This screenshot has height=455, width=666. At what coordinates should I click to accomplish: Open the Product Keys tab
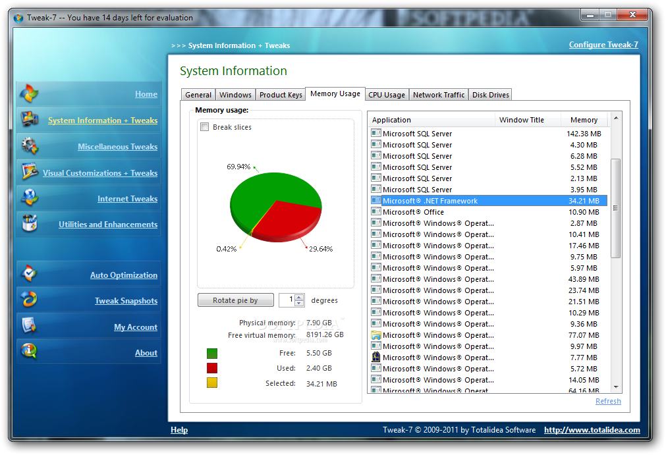pyautogui.click(x=281, y=95)
